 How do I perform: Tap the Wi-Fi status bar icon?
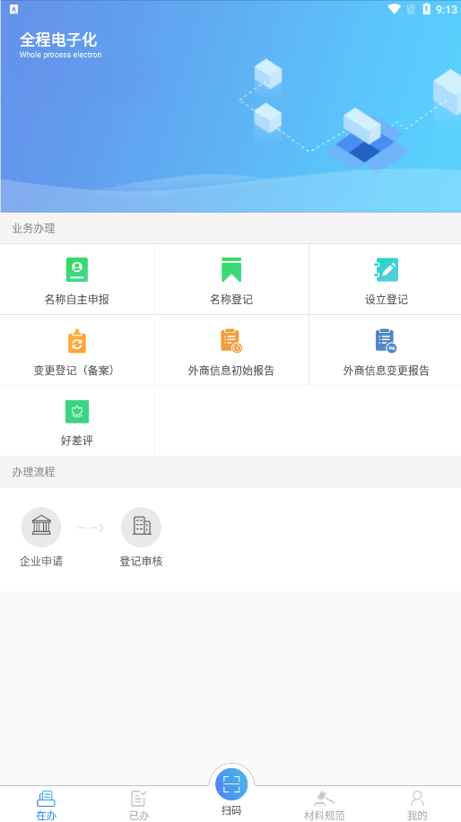(394, 9)
